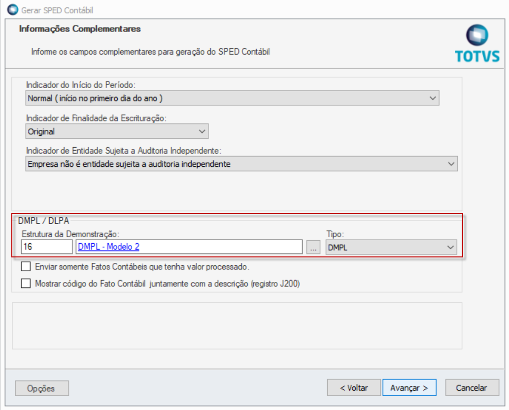Click the Cancelar button
Viewport: 509px width, 410px height.
472,388
